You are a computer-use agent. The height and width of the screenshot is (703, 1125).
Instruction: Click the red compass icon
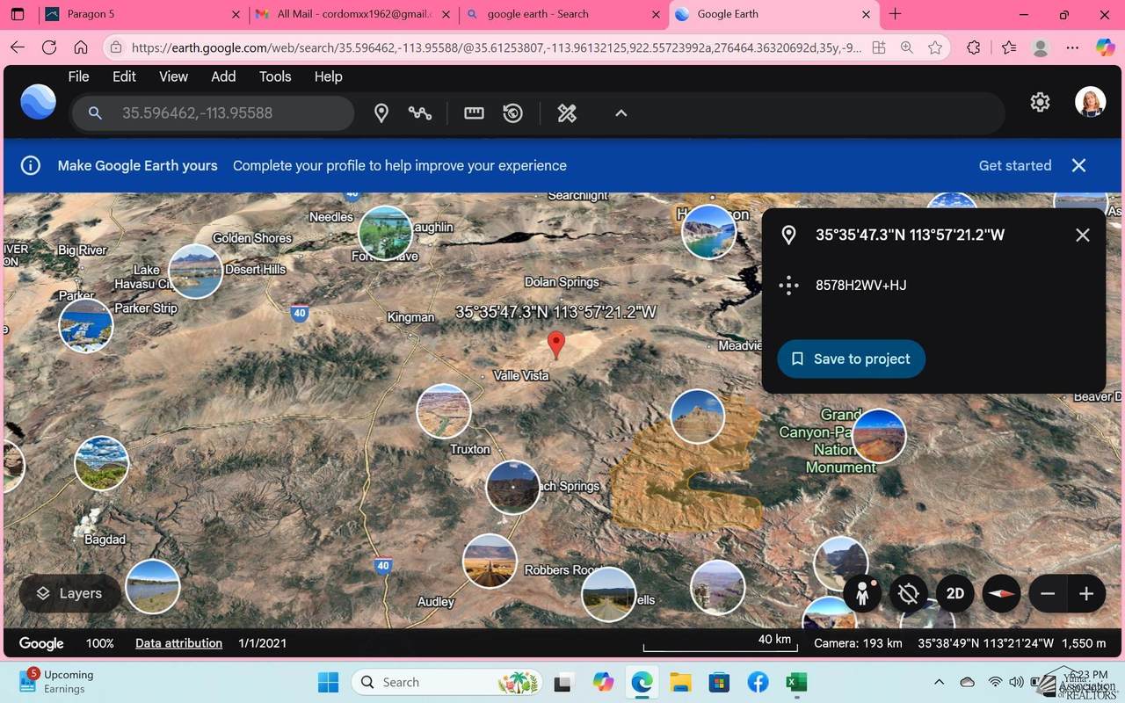(x=1001, y=594)
